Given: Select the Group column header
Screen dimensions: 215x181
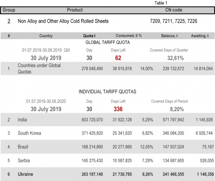Looking at the screenshot, I should pyautogui.click(x=9, y=10).
